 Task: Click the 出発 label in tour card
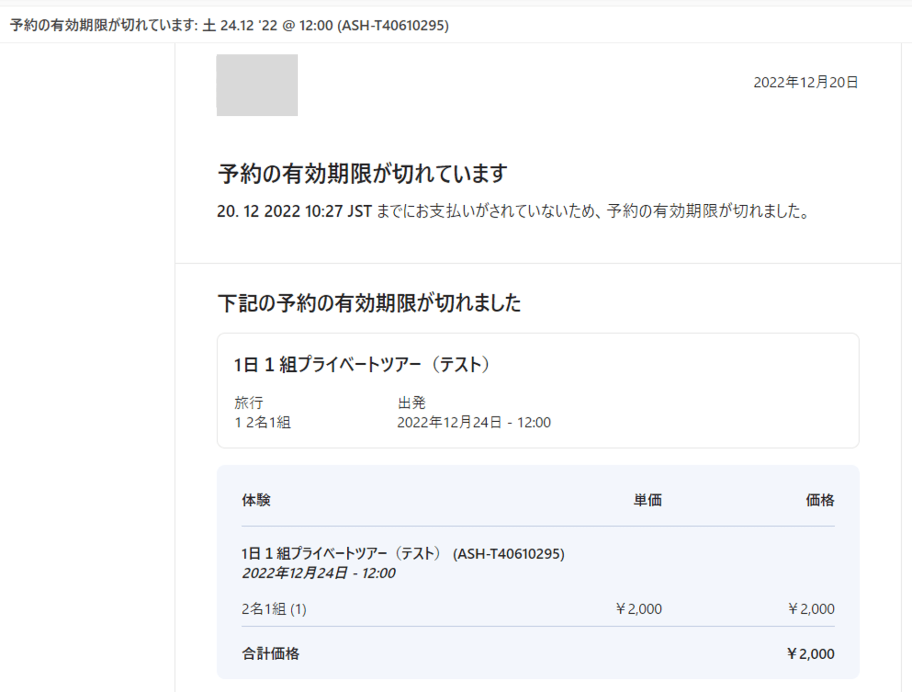pyautogui.click(x=411, y=403)
